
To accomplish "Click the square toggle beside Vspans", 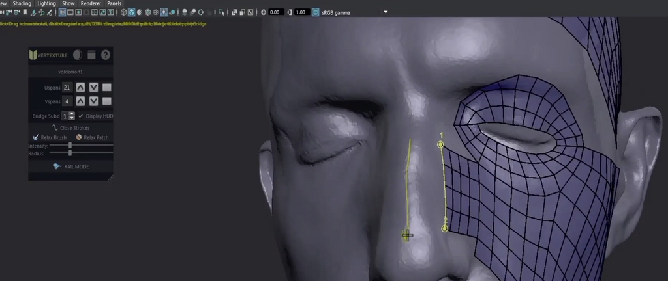I will pos(107,101).
